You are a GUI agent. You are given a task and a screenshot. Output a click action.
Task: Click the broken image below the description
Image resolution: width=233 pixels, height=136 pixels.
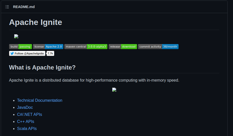tap(114, 90)
